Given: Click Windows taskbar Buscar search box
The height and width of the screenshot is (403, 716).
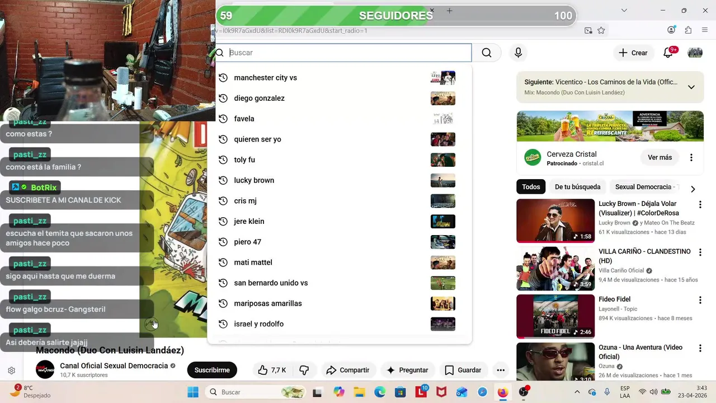Looking at the screenshot, I should (255, 392).
